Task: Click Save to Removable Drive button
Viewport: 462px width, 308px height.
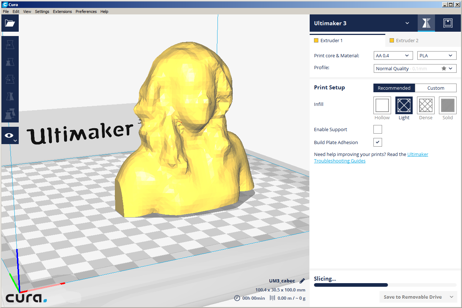Action: point(413,297)
